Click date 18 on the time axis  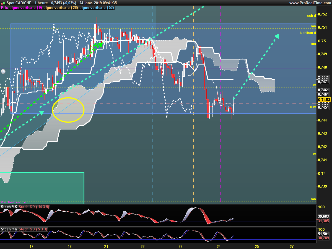[x=69, y=246]
